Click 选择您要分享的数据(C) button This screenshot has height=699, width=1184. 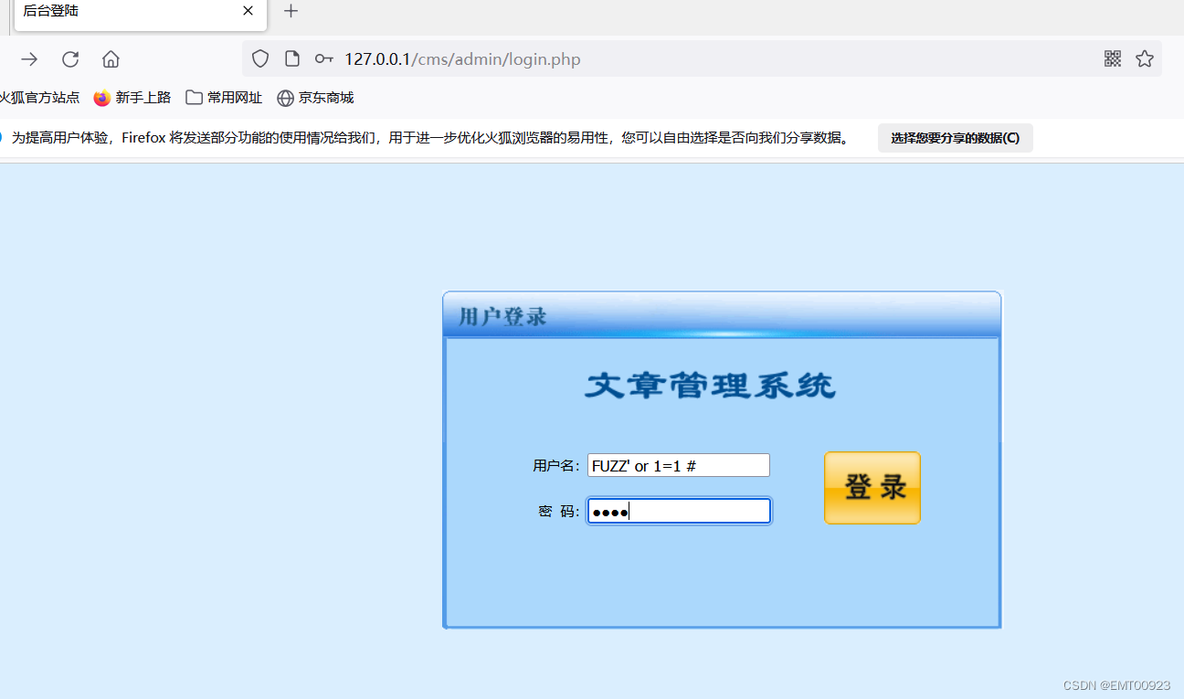956,138
